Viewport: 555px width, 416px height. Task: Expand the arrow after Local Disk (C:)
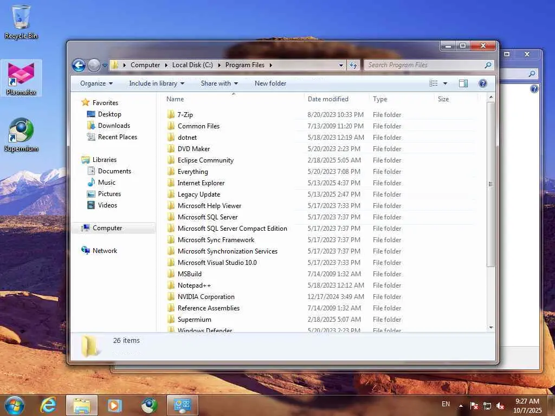click(x=219, y=65)
